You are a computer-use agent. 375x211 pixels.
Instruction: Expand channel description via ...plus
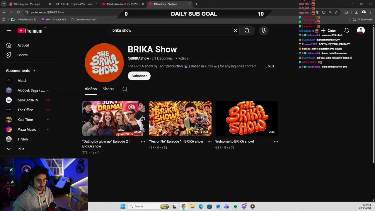coord(270,66)
